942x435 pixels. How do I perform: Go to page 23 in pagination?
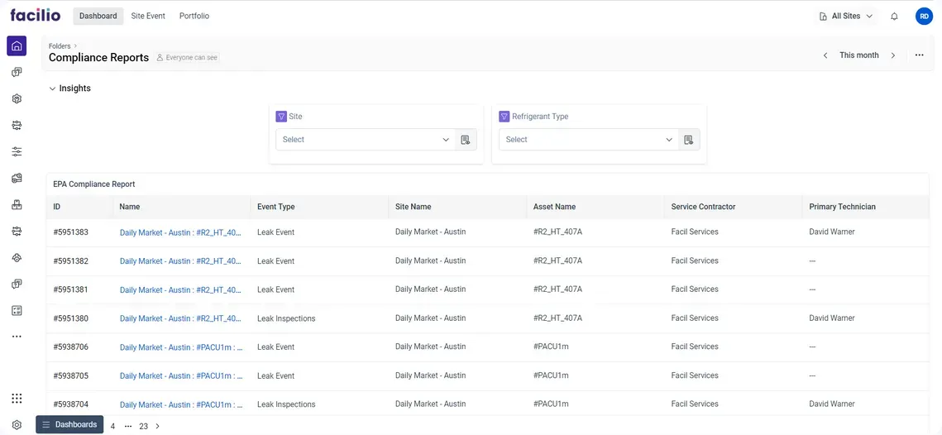pyautogui.click(x=143, y=427)
